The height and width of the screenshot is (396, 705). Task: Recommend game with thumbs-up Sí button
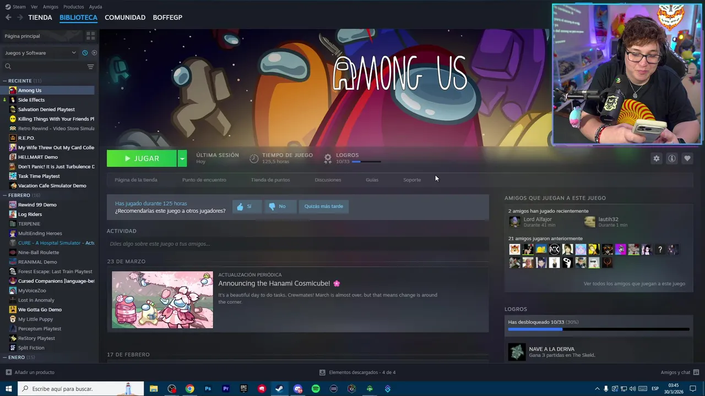coord(247,206)
